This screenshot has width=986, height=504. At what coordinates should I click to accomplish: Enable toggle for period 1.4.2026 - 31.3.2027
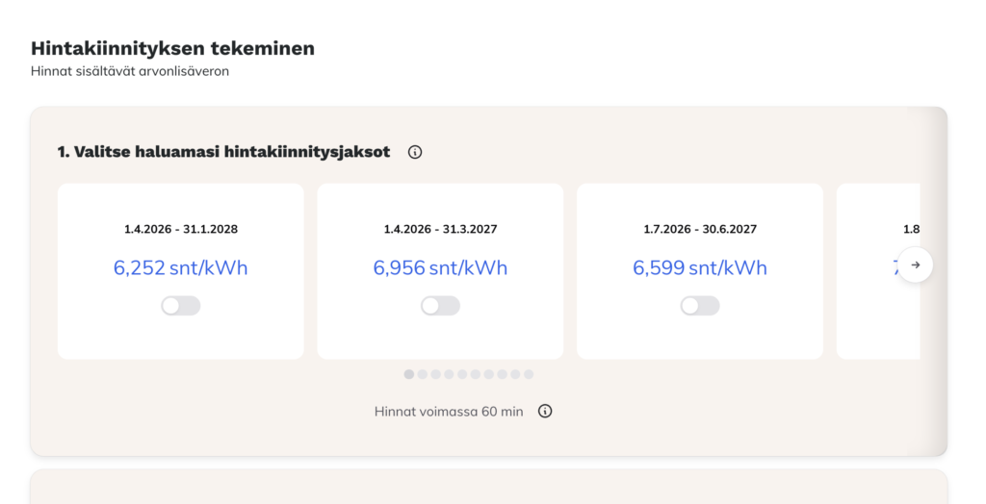click(x=440, y=306)
